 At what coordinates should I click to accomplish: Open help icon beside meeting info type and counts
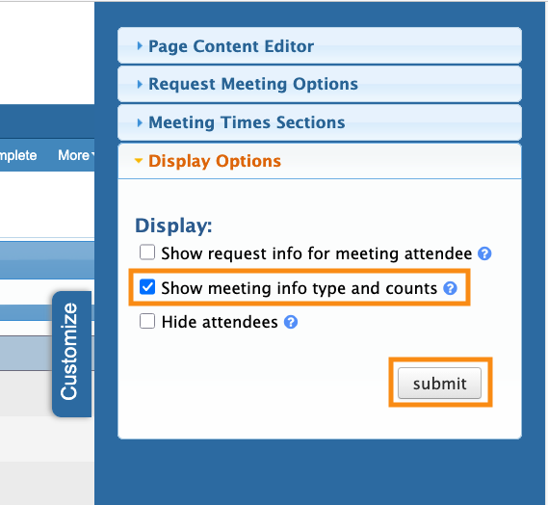[x=450, y=288]
